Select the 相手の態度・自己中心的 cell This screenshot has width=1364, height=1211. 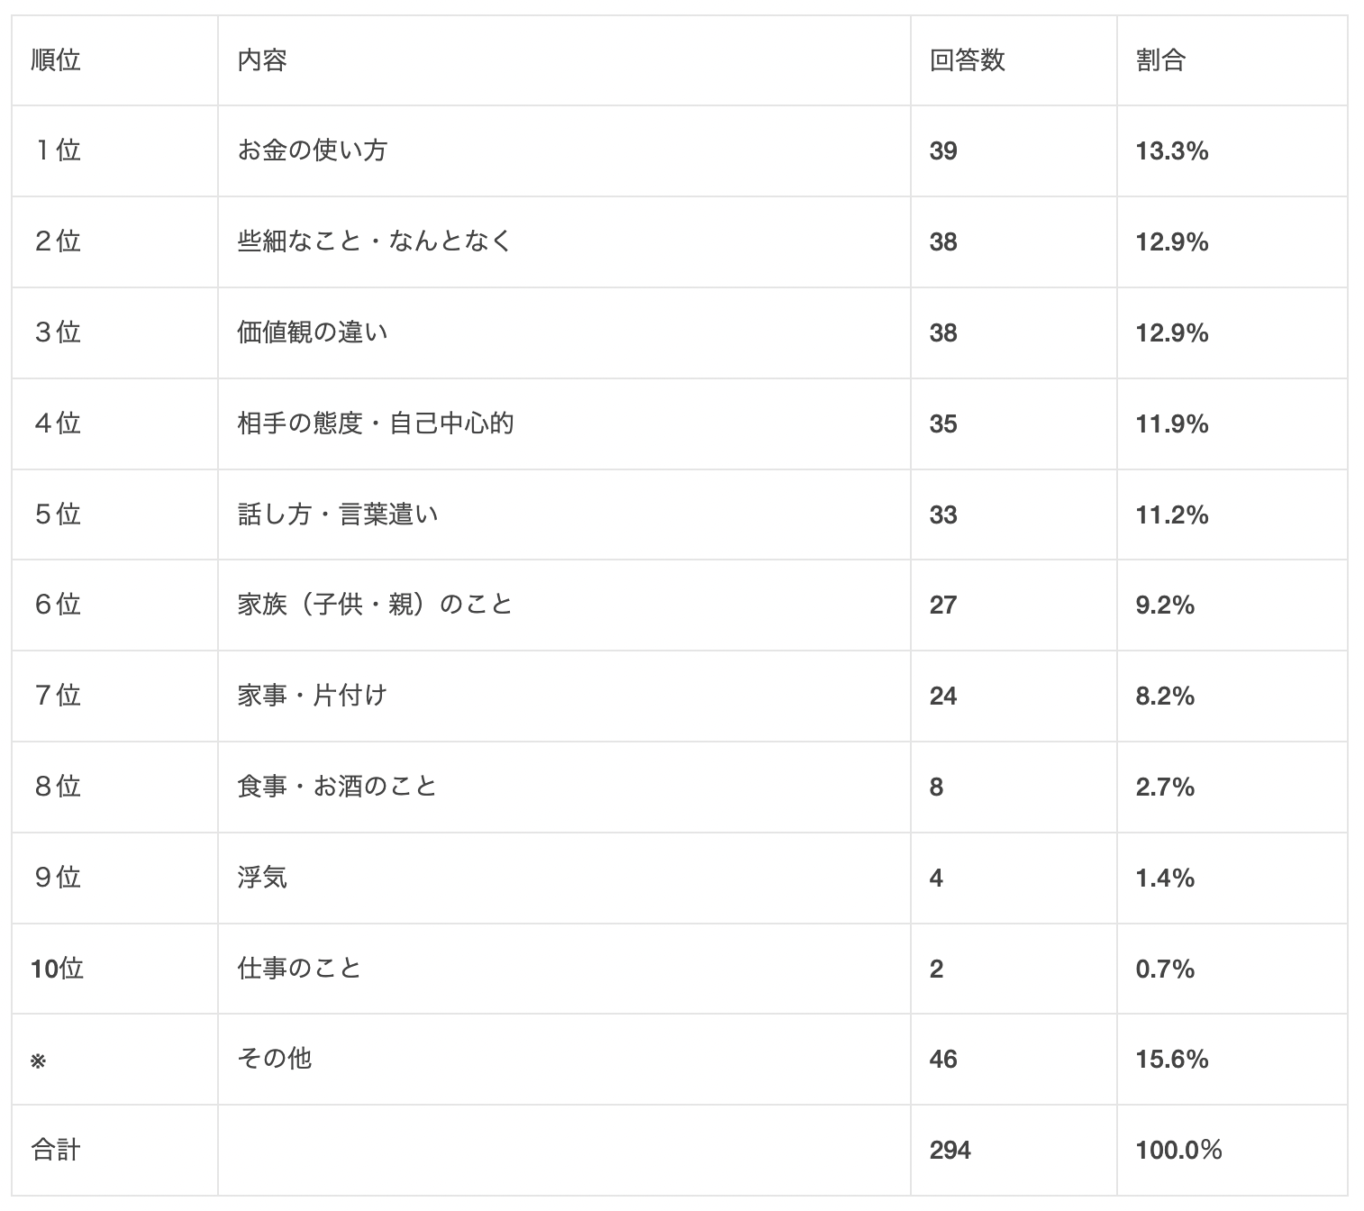point(376,423)
